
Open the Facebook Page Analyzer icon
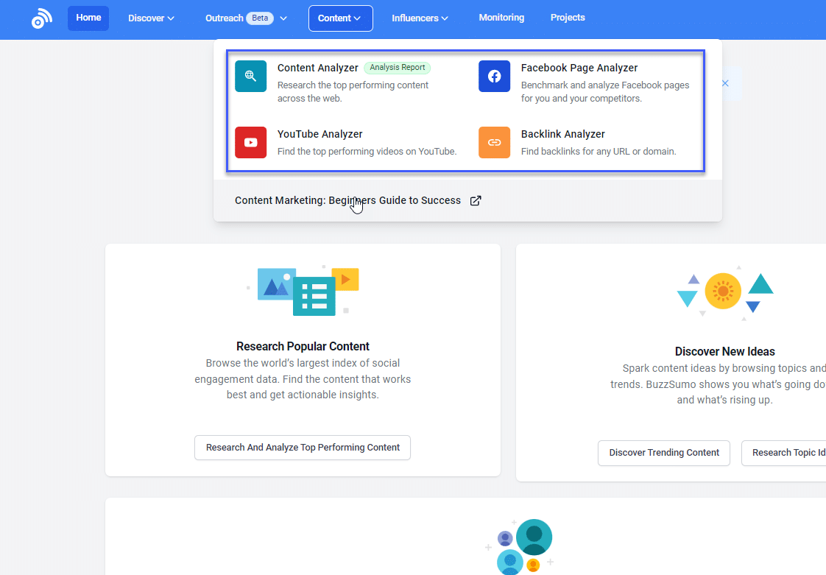click(x=494, y=76)
